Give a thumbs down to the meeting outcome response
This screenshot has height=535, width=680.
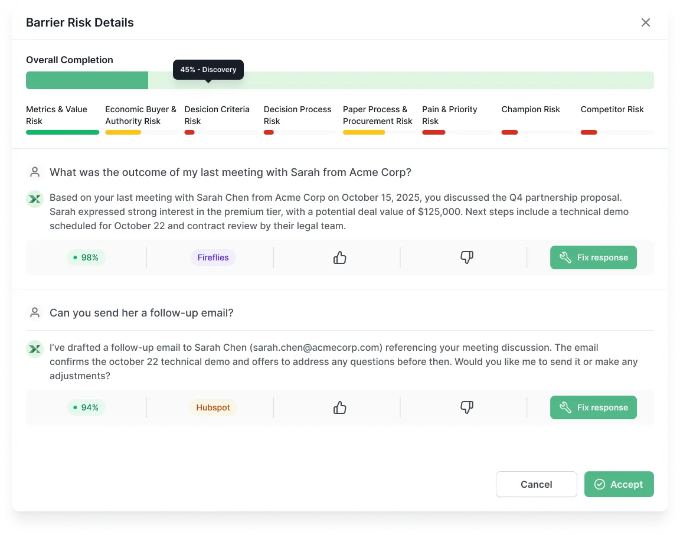[466, 257]
